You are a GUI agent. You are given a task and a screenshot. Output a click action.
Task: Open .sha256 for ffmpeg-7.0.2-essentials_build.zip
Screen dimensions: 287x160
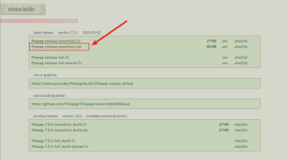click(x=241, y=130)
